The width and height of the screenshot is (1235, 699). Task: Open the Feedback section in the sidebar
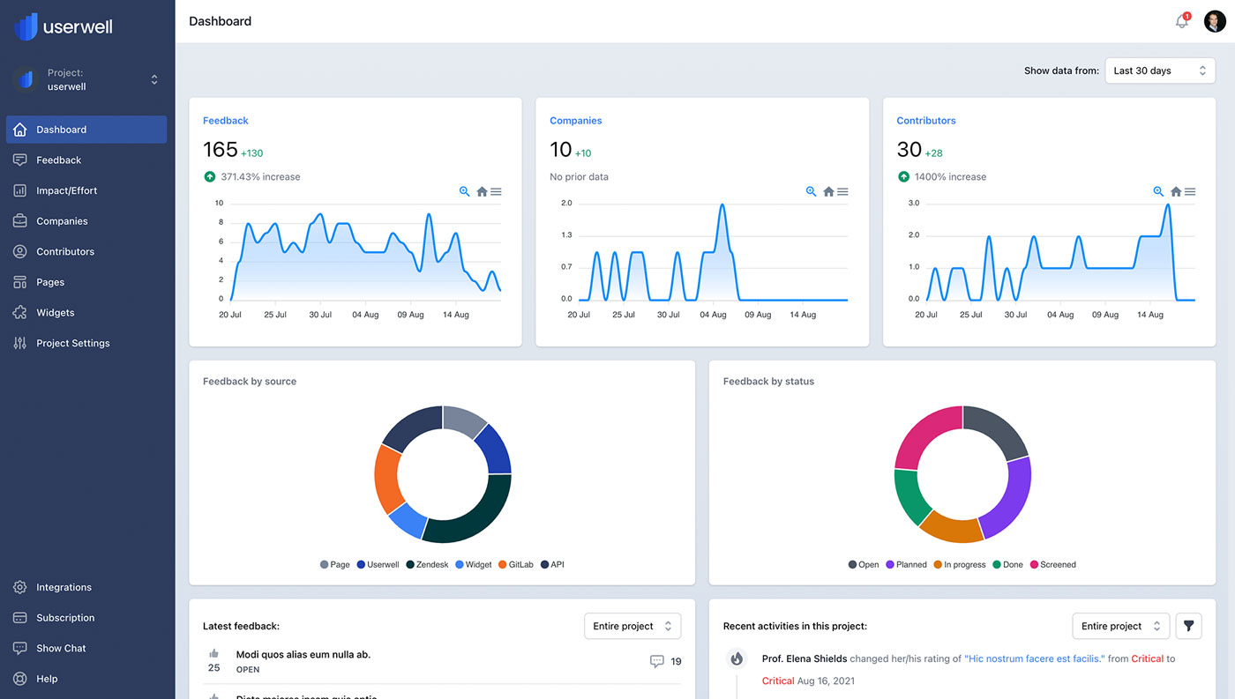(x=58, y=160)
